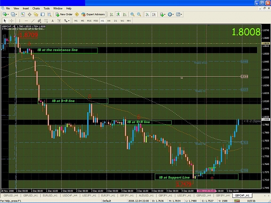Toggle the Terminal window icon
This screenshot has height=203, width=271.
coord(42,14)
